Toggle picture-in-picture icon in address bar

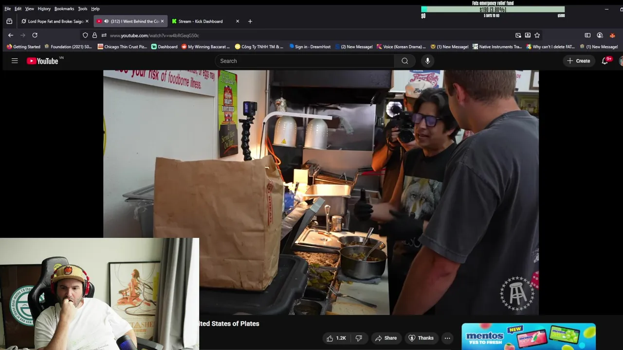(518, 35)
